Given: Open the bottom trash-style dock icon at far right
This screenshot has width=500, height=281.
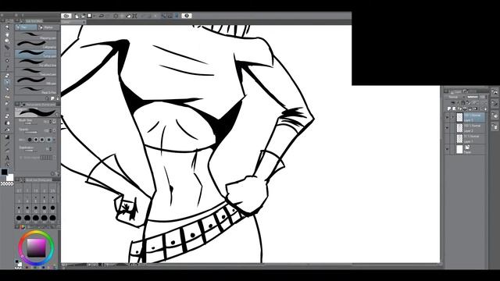Looking at the screenshot, I should (495, 126).
